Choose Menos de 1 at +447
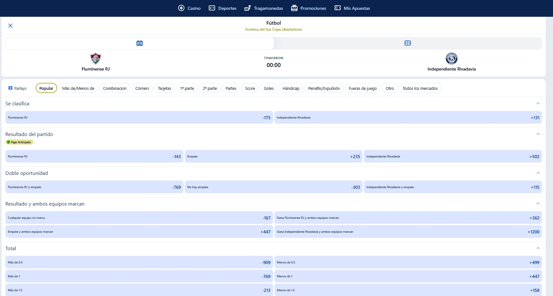The image size is (553, 296). 408,276
